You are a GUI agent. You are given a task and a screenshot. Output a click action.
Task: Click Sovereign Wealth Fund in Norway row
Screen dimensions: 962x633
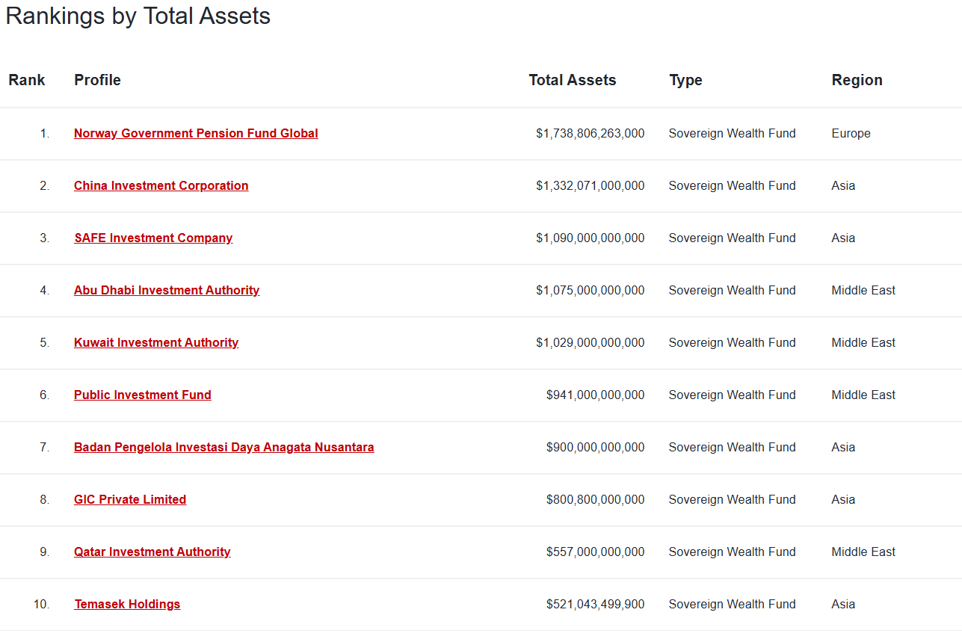(x=732, y=133)
